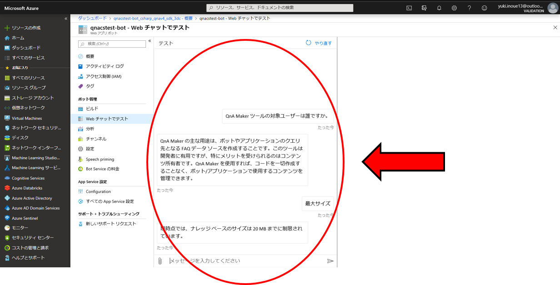Image resolution: width=560 pixels, height=285 pixels.
Task: Click the リソース グループ cube icon
Action: pos(7,88)
